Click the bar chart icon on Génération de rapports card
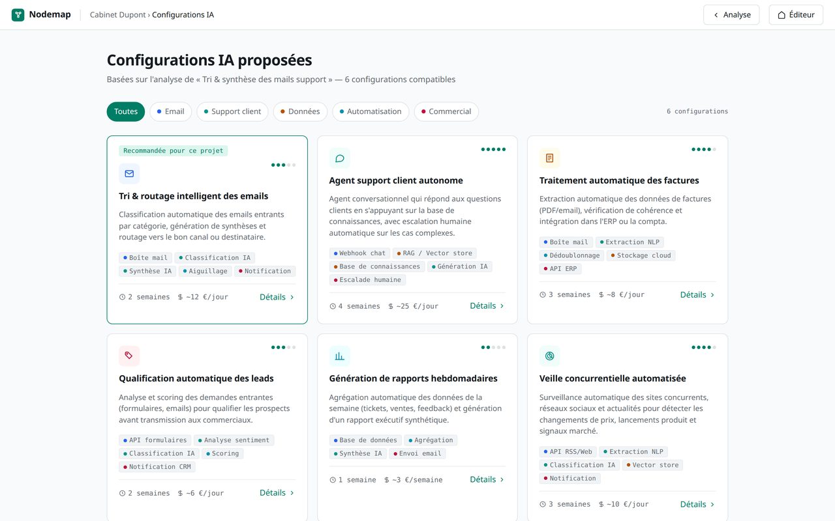 coord(339,356)
